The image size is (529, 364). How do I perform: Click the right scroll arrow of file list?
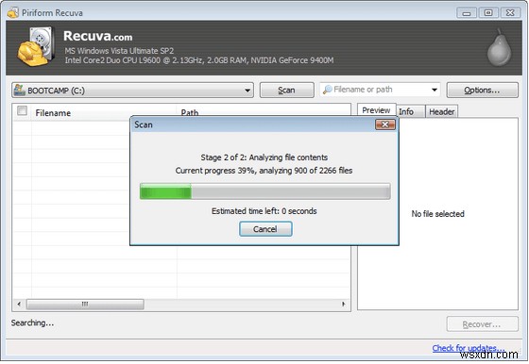[x=344, y=304]
